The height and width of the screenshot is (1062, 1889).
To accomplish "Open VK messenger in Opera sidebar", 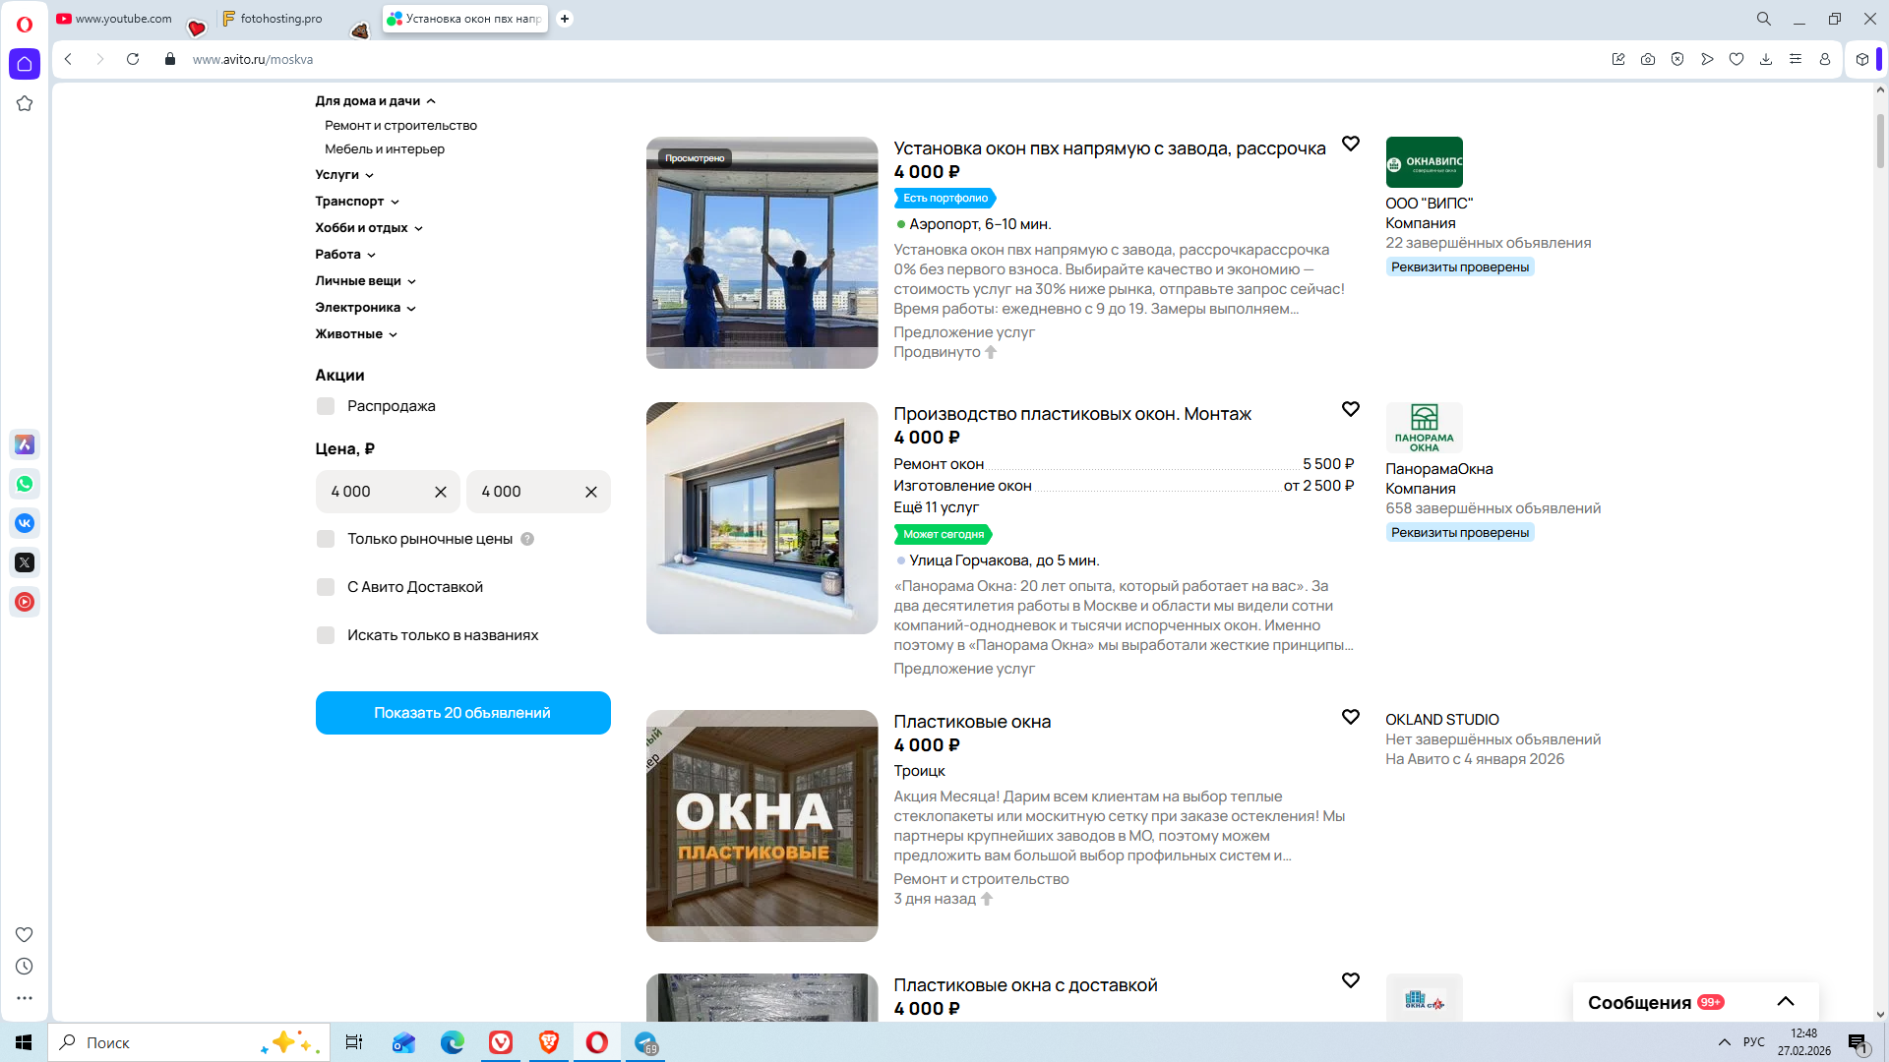I will [25, 523].
